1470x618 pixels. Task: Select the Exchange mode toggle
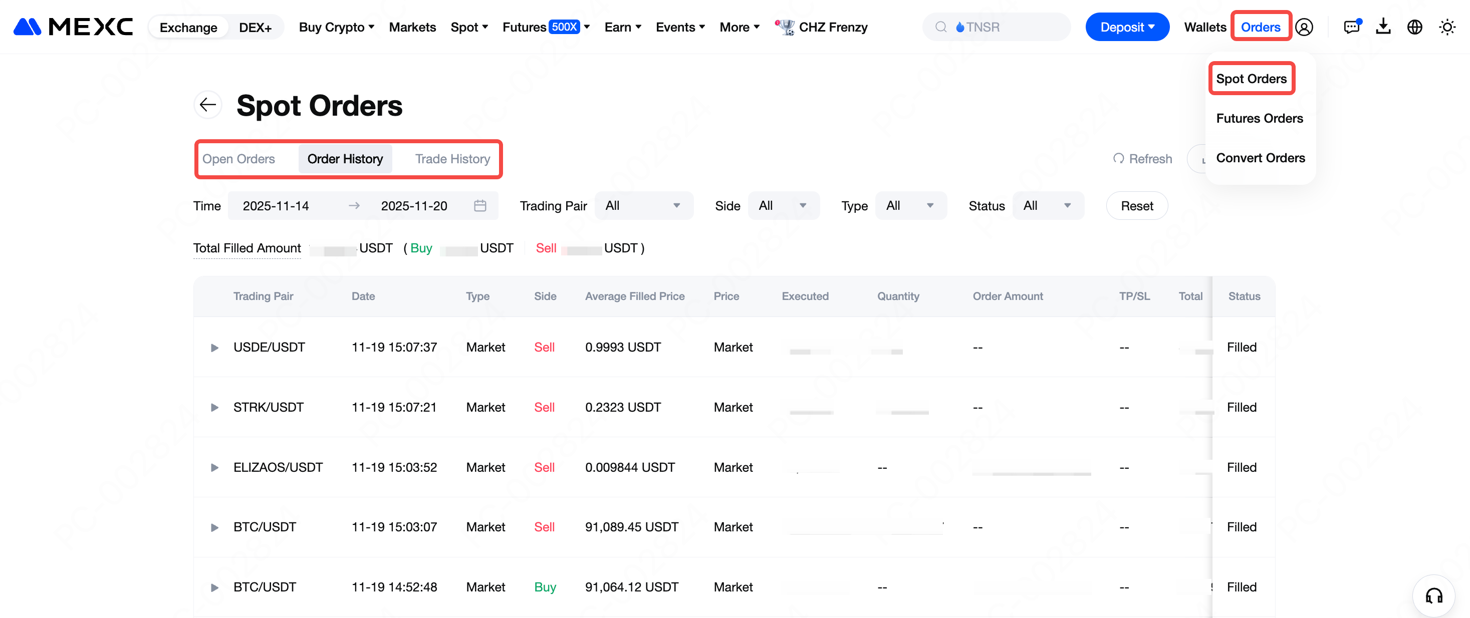click(x=188, y=28)
